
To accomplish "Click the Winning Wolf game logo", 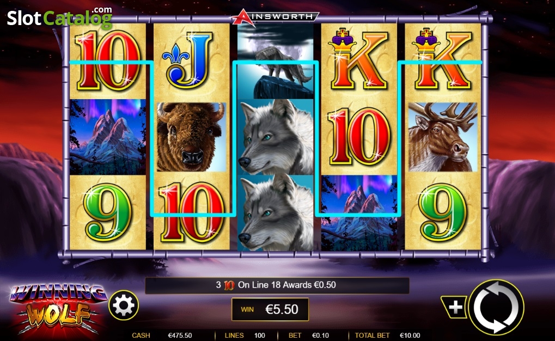I will [57, 309].
